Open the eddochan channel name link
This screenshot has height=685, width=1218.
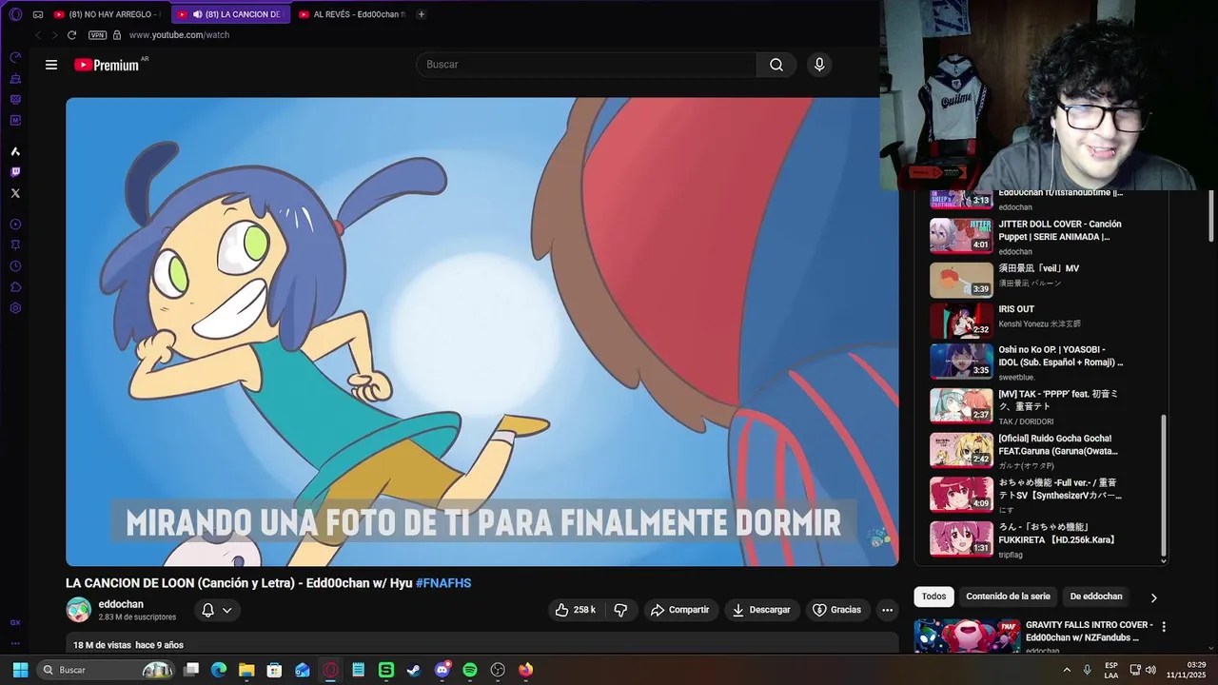(121, 604)
